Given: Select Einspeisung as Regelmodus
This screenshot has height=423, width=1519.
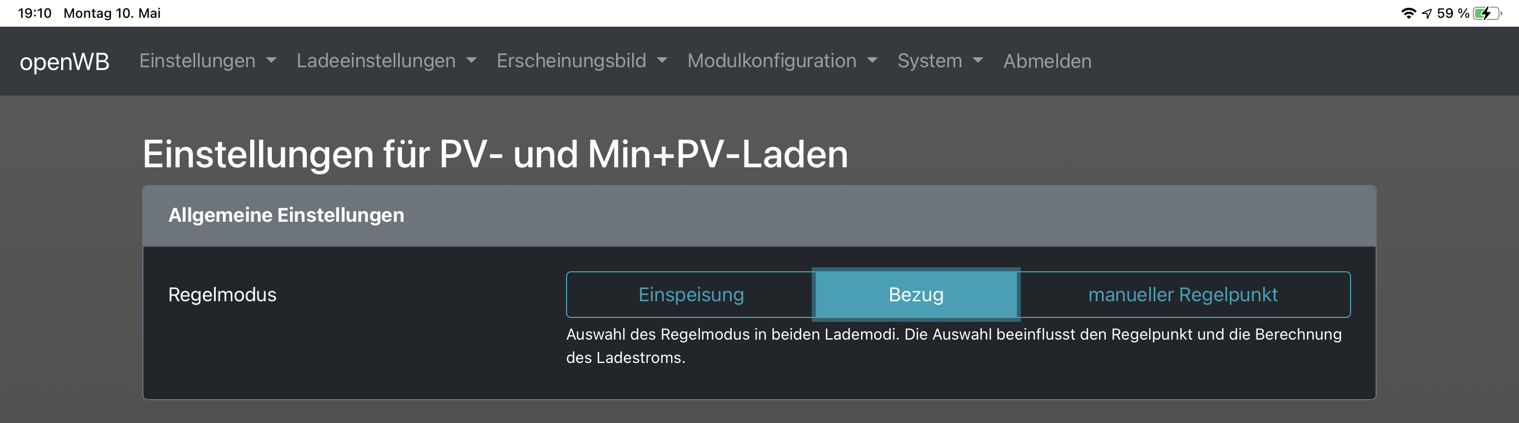Looking at the screenshot, I should point(691,295).
